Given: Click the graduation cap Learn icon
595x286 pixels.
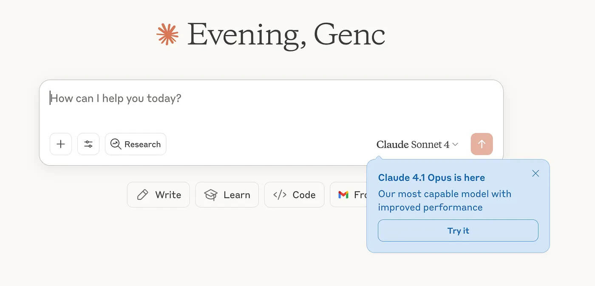Looking at the screenshot, I should pos(211,195).
